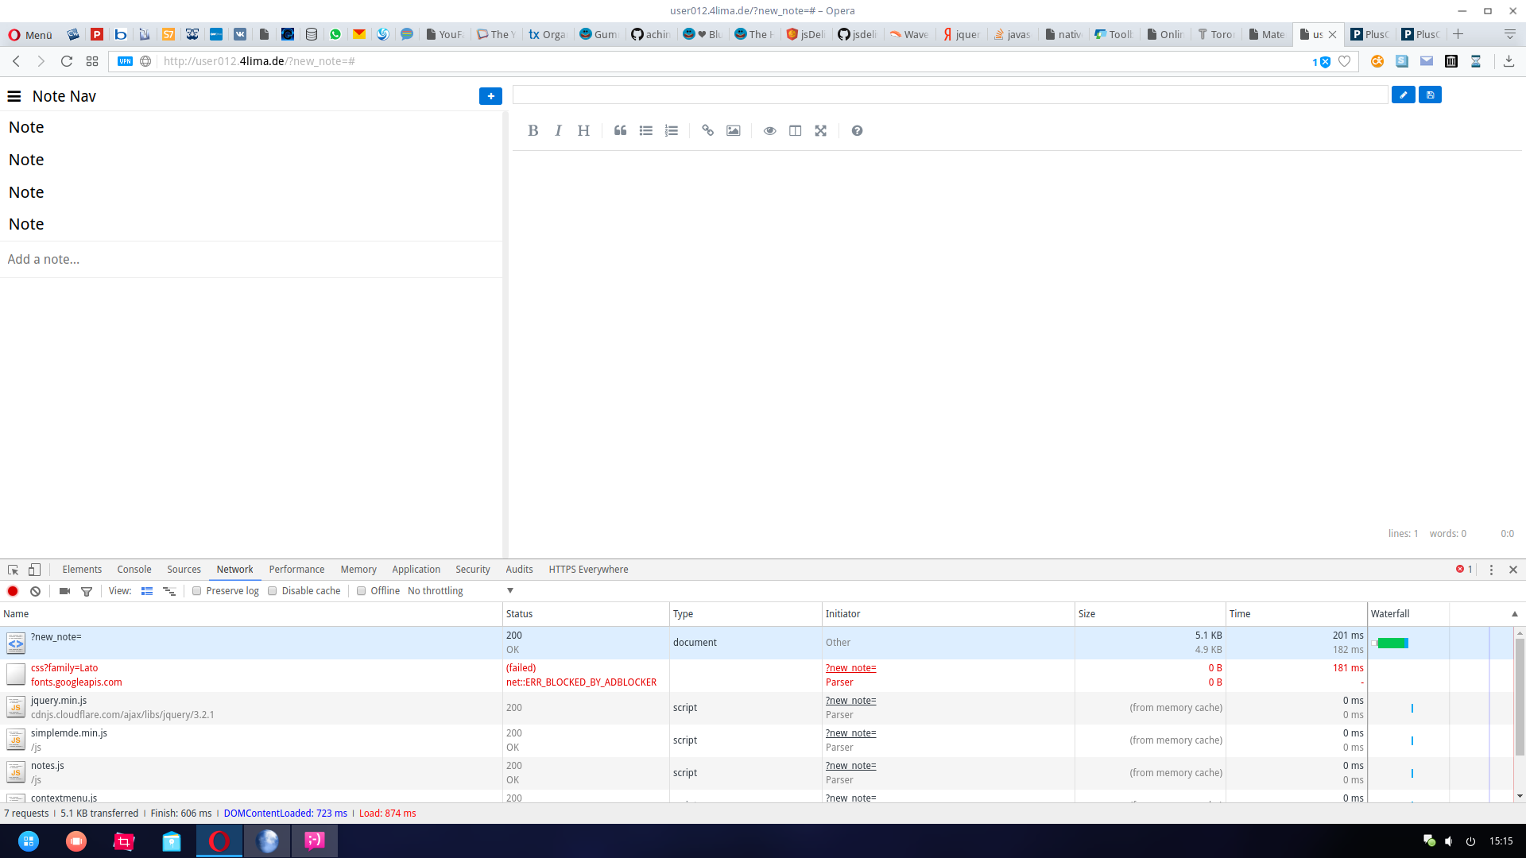Toggle italic formatting in editor toolbar
The width and height of the screenshot is (1526, 858).
pyautogui.click(x=558, y=131)
